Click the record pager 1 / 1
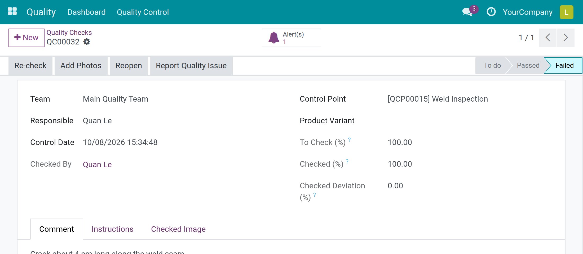Screen dimensions: 583x254 [526, 38]
